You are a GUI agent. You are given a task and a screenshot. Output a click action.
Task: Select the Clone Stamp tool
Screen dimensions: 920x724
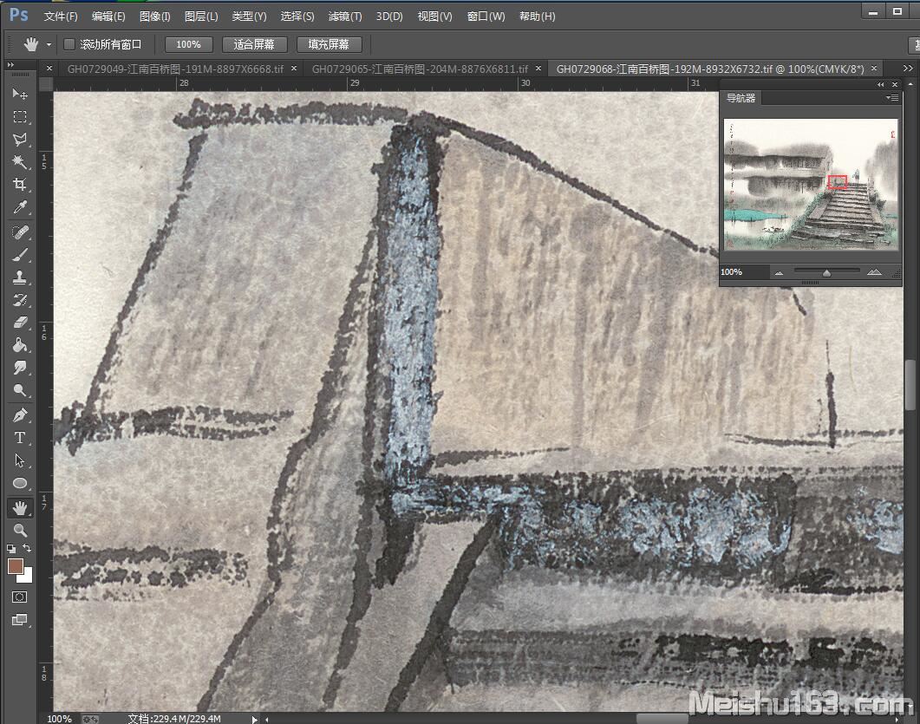pyautogui.click(x=20, y=277)
